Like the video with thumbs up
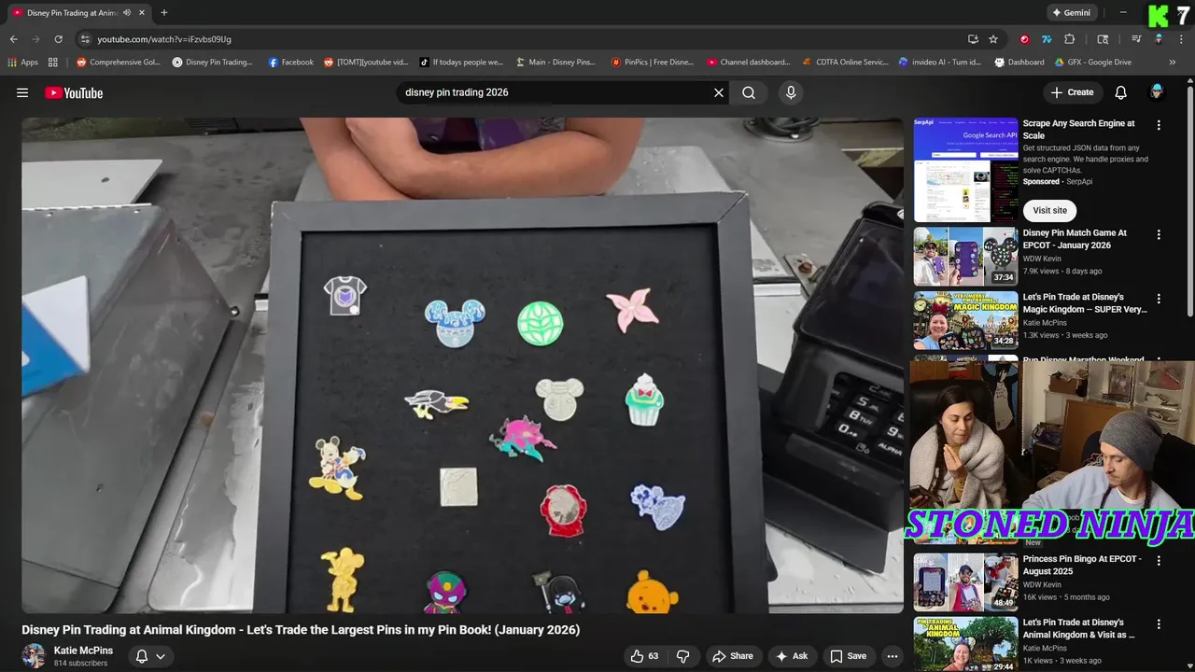The image size is (1195, 672). click(644, 656)
